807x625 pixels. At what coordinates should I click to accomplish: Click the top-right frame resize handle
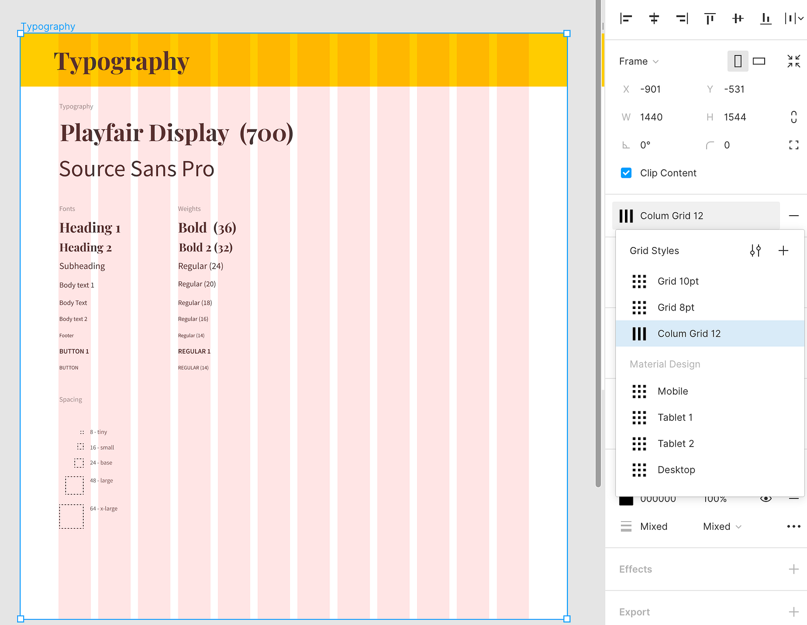coord(567,33)
